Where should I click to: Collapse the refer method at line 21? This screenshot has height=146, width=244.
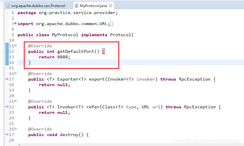[x=15, y=101]
